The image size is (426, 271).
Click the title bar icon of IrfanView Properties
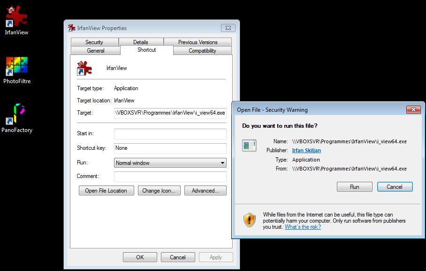coord(72,28)
